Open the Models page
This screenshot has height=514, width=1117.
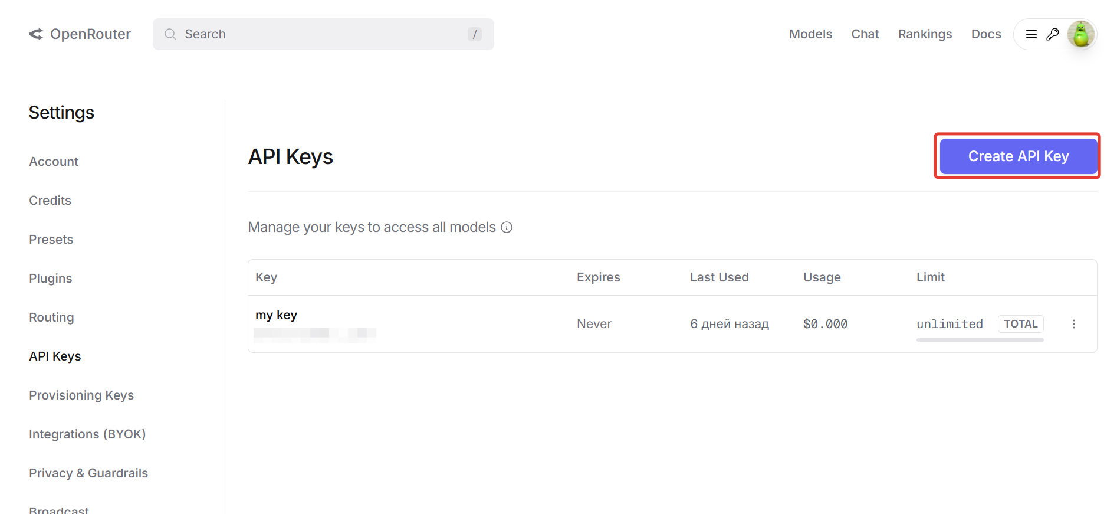coord(810,34)
